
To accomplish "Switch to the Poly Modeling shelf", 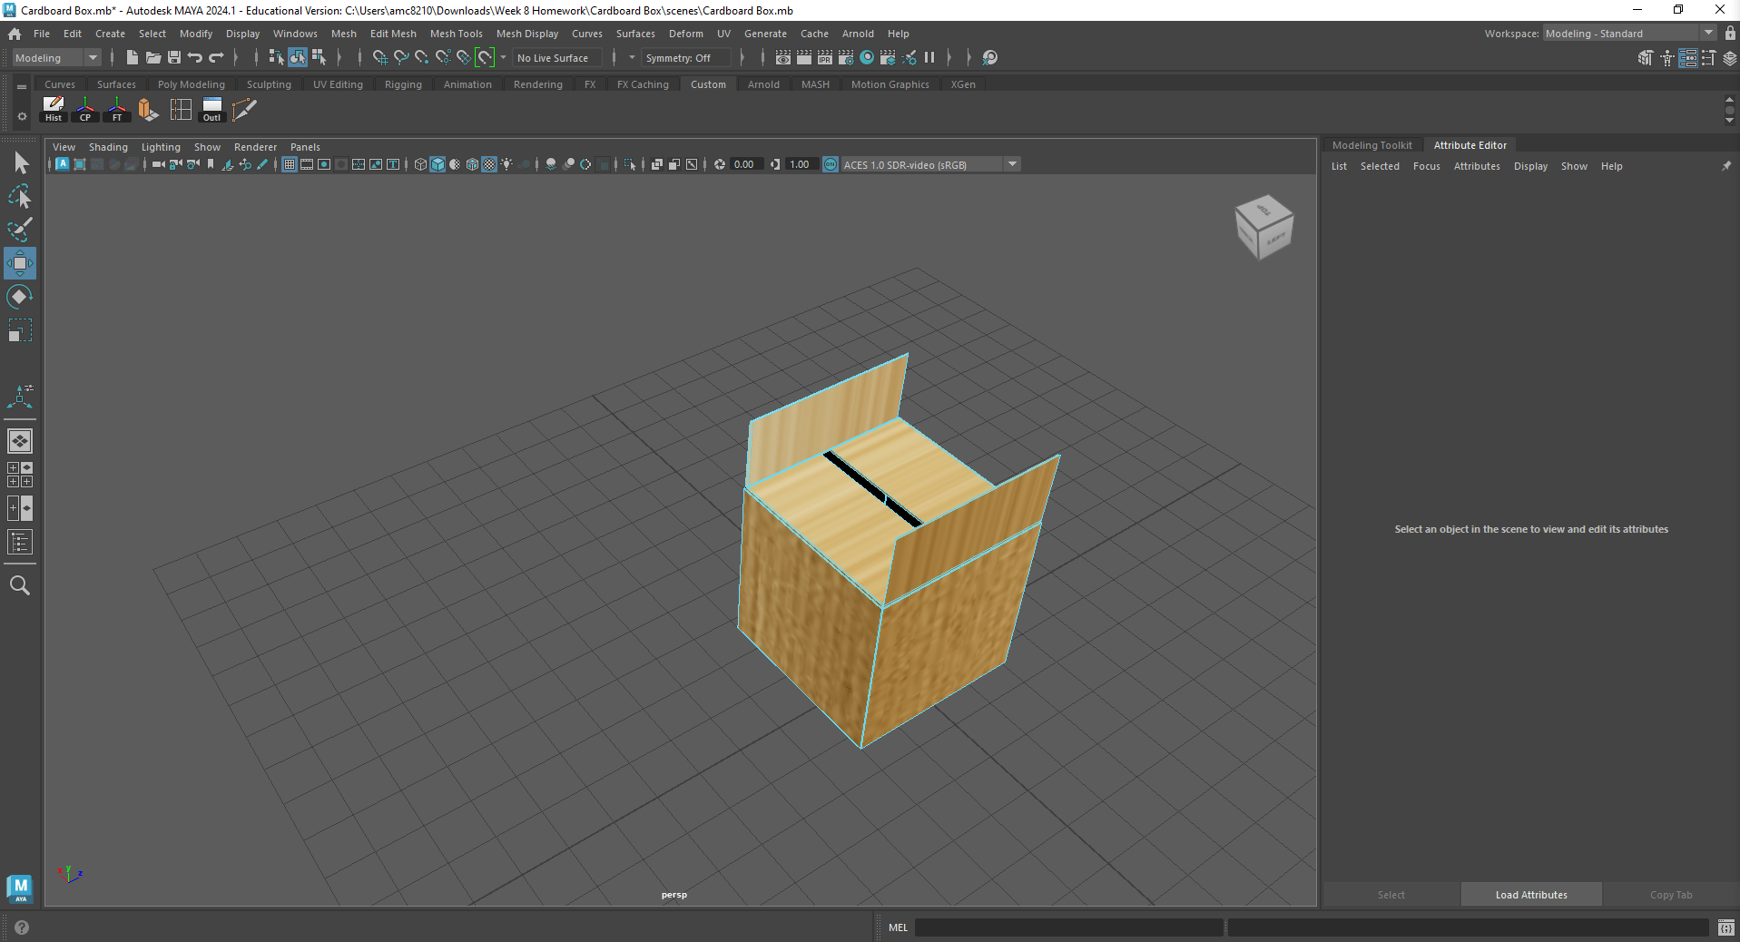I will pos(191,83).
